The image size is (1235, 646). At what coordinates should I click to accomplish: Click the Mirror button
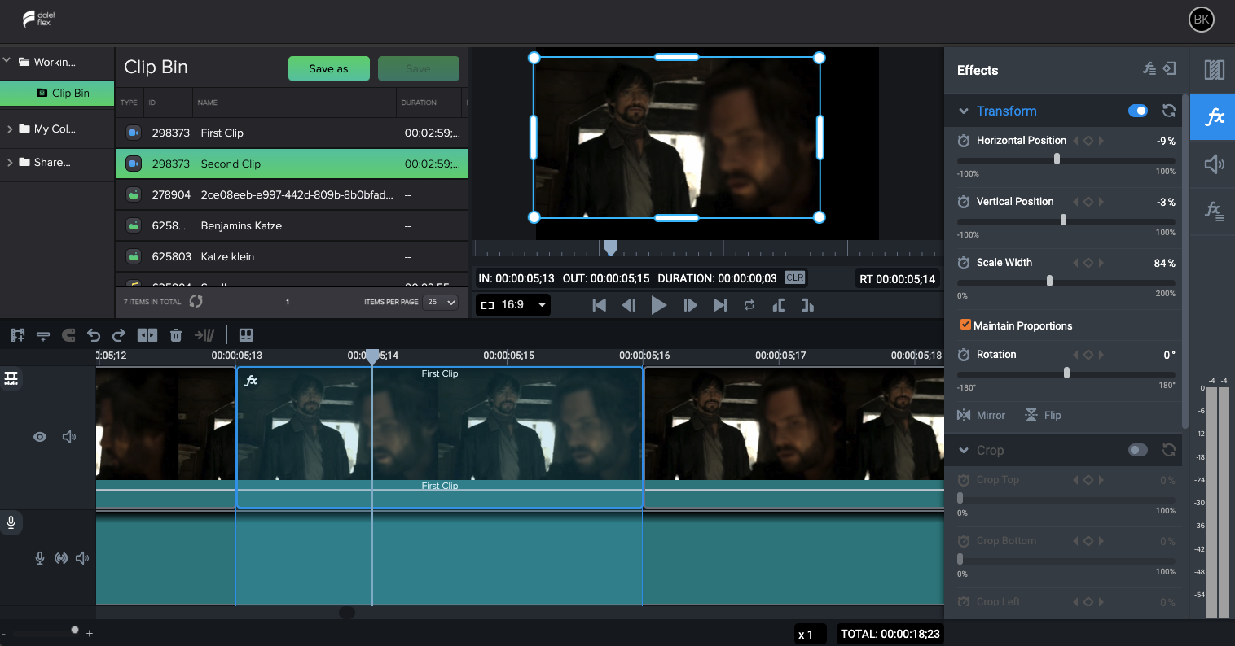[x=982, y=415]
